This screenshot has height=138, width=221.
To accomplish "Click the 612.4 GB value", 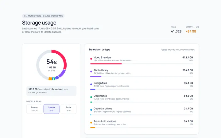I will (x=188, y=57).
